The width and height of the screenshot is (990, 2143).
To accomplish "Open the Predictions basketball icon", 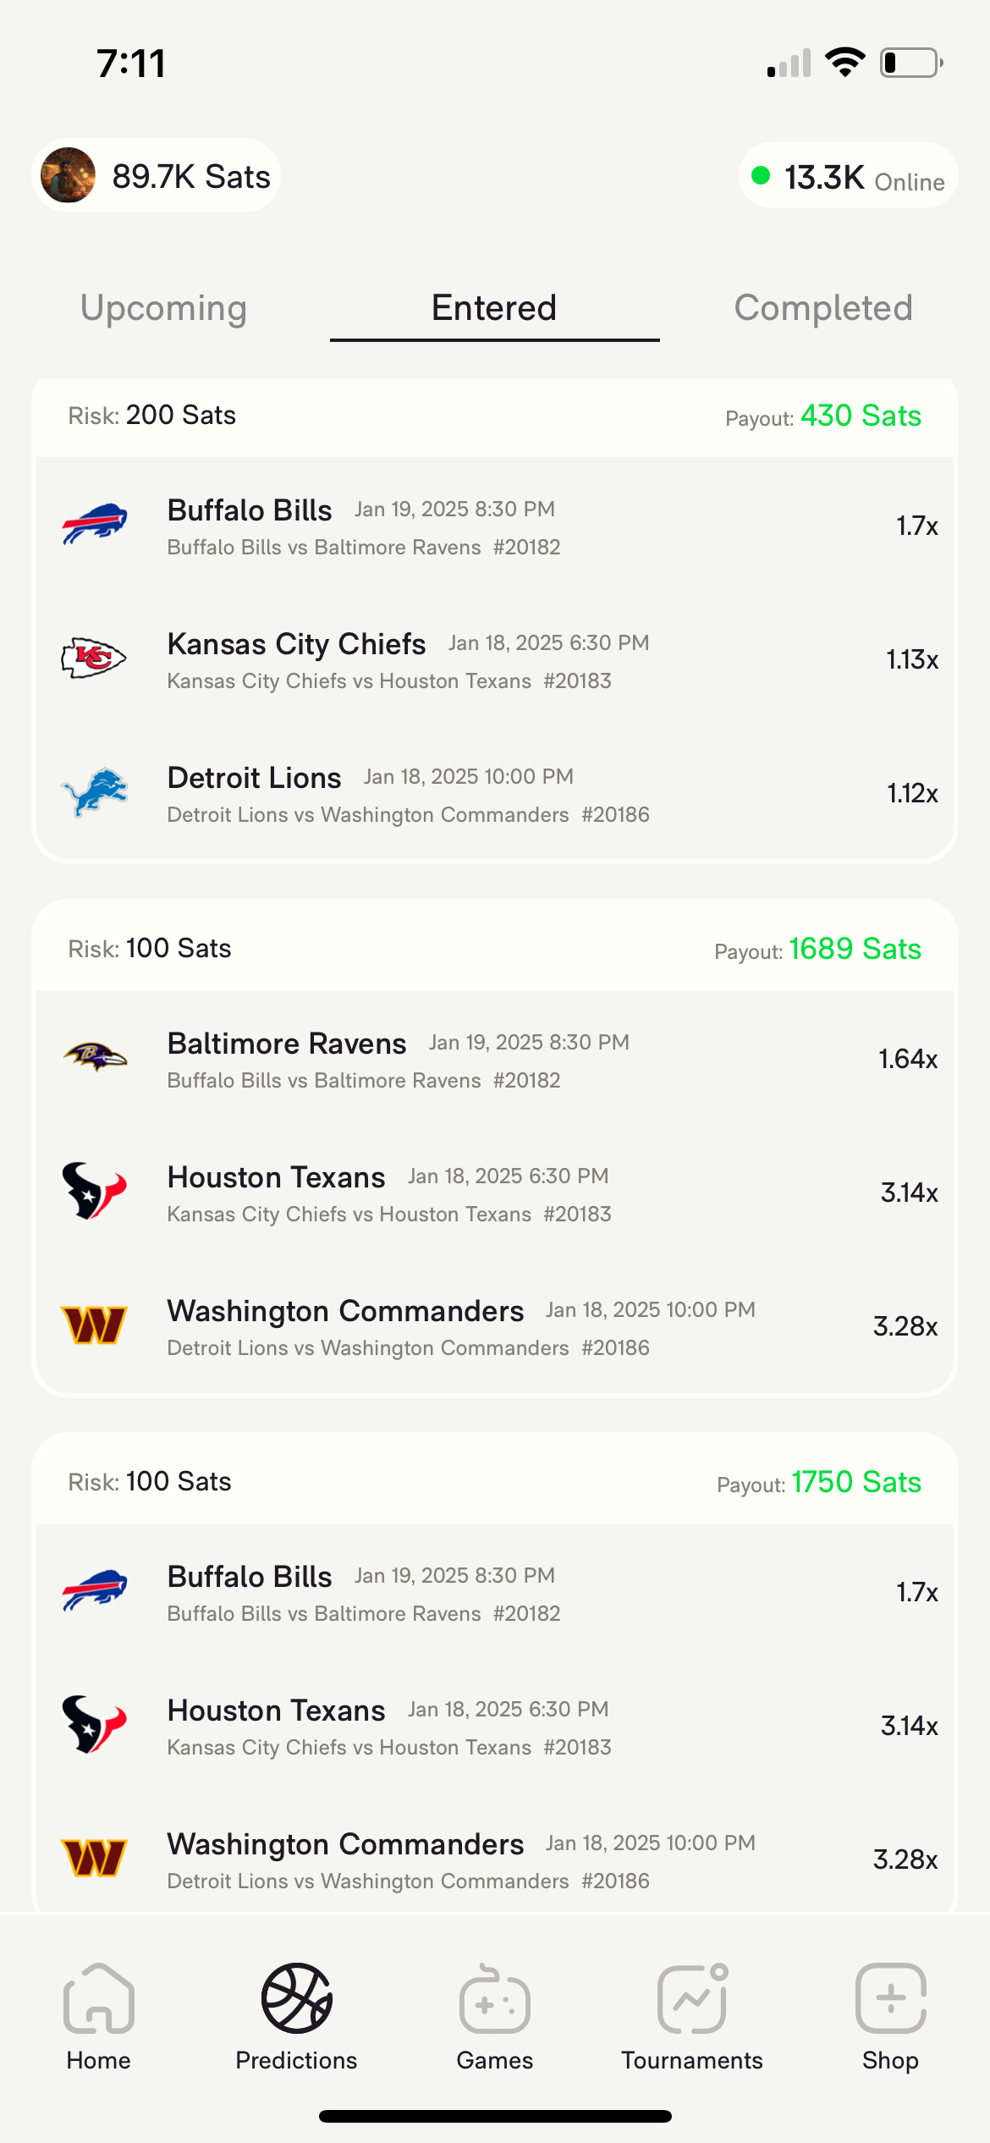I will click(296, 1999).
